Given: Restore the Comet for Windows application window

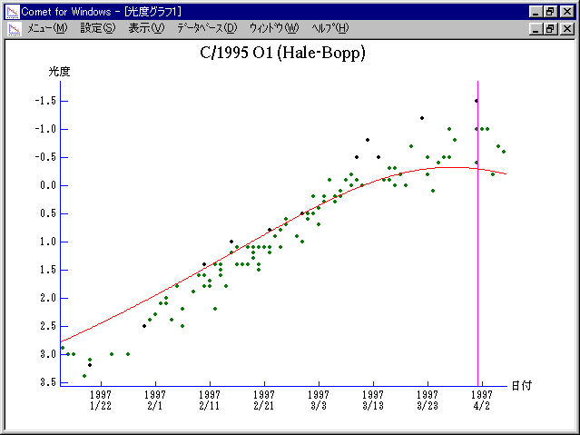Looking at the screenshot, I should (550, 12).
